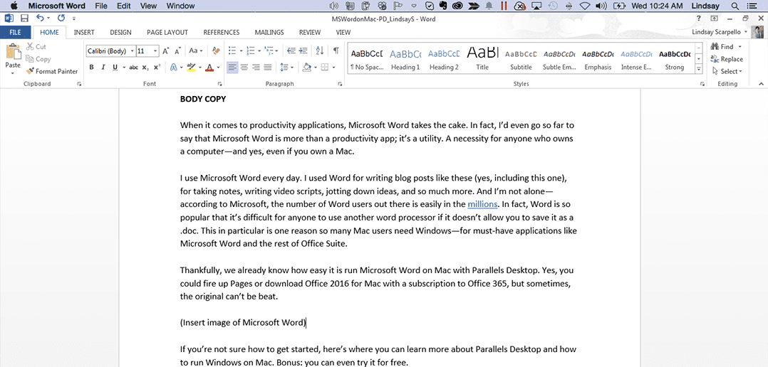This screenshot has width=768, height=367.
Task: Click the Sort A-Z icon
Action: coord(320,50)
